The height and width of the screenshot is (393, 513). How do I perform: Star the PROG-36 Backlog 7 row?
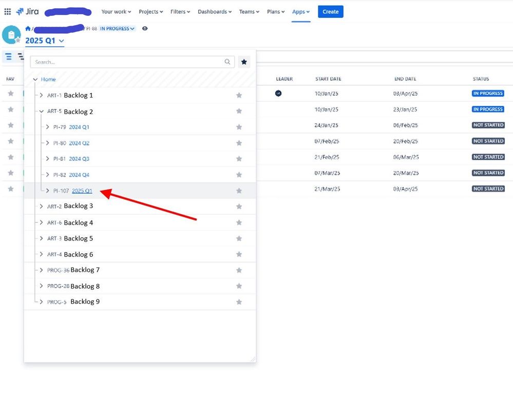[x=239, y=270]
